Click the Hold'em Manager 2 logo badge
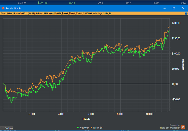188x131 pixels. (x=183, y=127)
